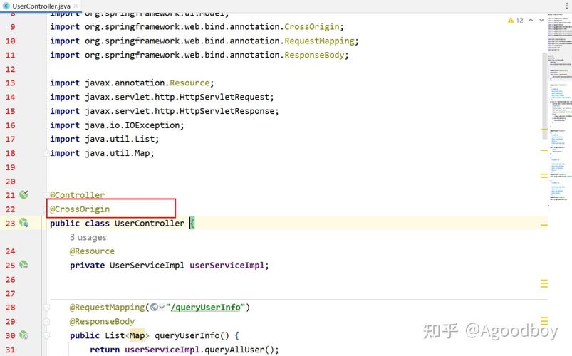Click the Spring bean gutter icon on line 21
The image size is (572, 356).
[24, 194]
